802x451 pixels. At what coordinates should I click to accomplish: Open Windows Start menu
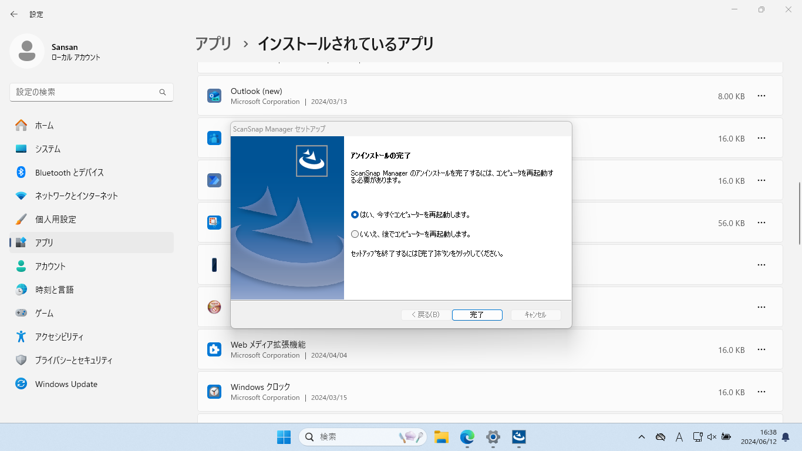pos(284,437)
